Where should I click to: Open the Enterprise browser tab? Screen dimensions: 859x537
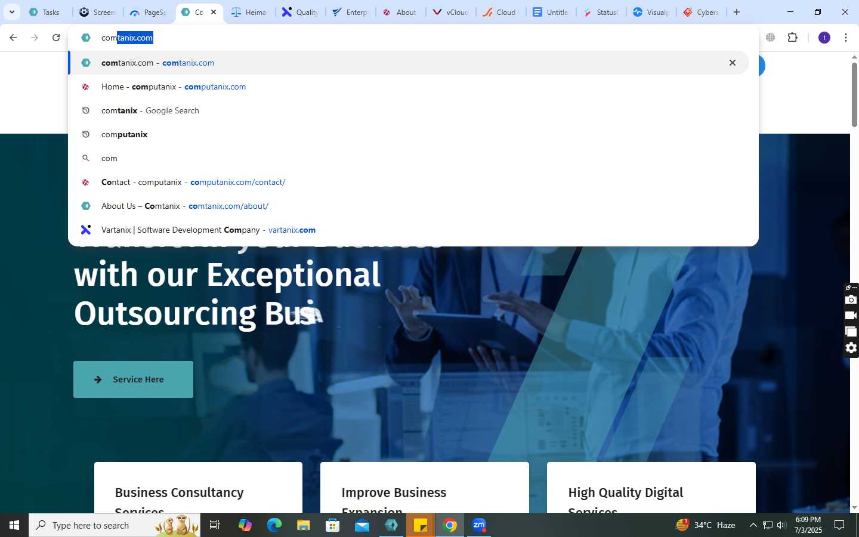[x=350, y=12]
